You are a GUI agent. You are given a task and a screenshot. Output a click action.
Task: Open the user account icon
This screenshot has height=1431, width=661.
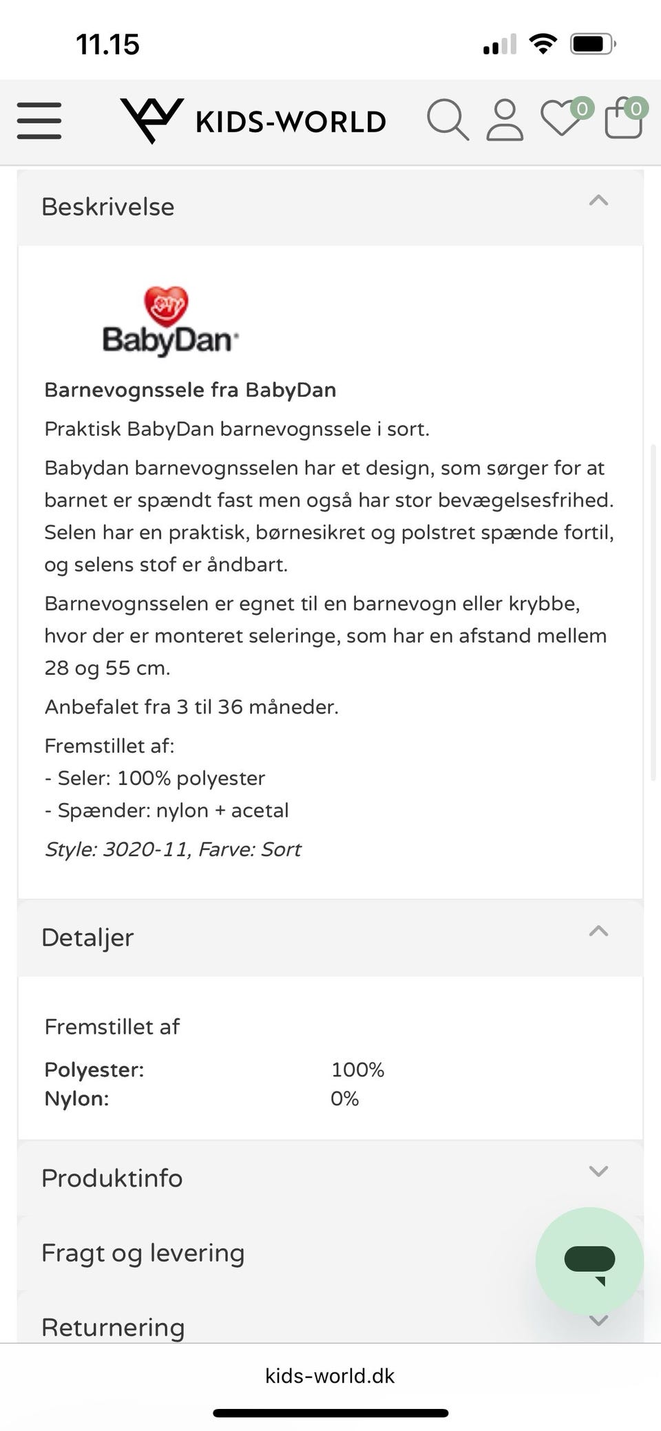tap(503, 121)
